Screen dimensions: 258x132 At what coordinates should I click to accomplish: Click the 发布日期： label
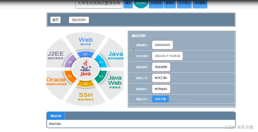tap(142, 56)
